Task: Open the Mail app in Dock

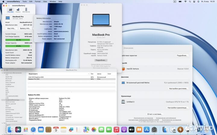Action: [x=41, y=130]
